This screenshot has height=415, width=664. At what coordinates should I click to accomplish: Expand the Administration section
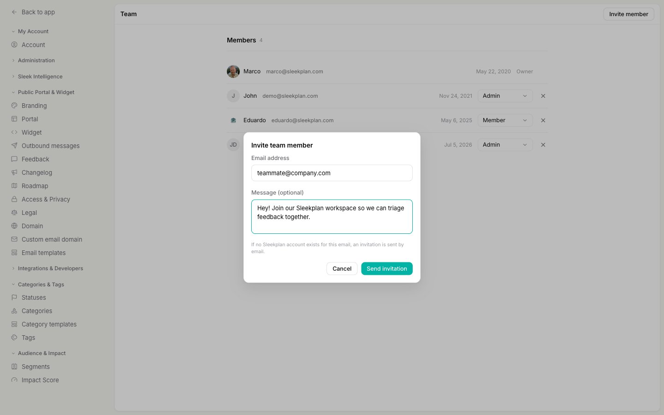click(33, 60)
